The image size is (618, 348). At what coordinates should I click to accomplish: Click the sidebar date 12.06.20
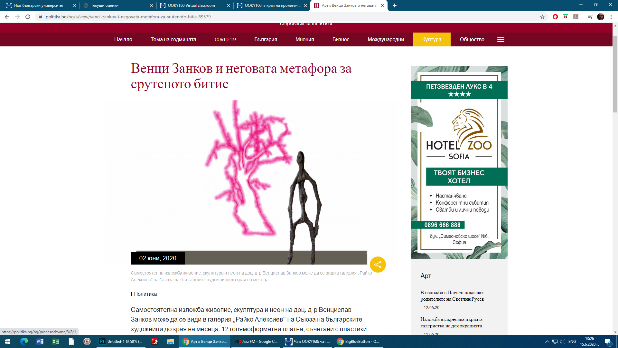coord(431,308)
